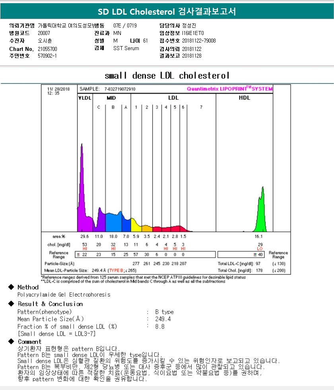Select the VLDL area percent '29.6'
This screenshot has height=390, width=334.
85,236
